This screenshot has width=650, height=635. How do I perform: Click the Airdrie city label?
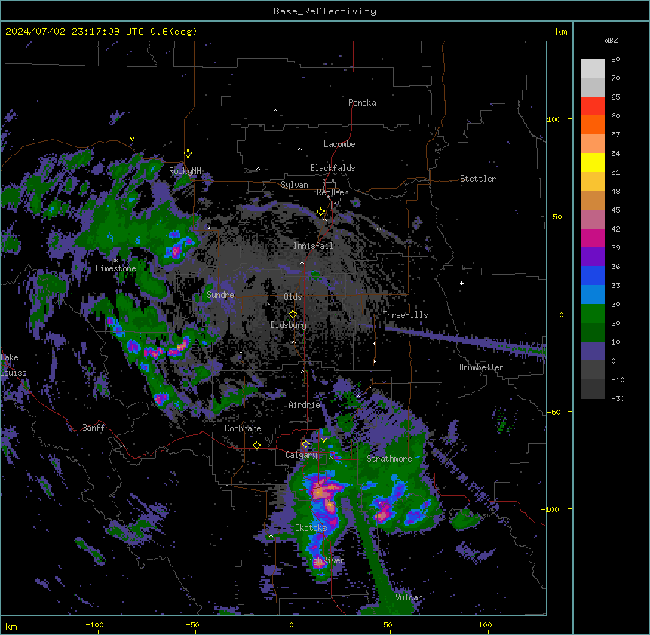(305, 405)
